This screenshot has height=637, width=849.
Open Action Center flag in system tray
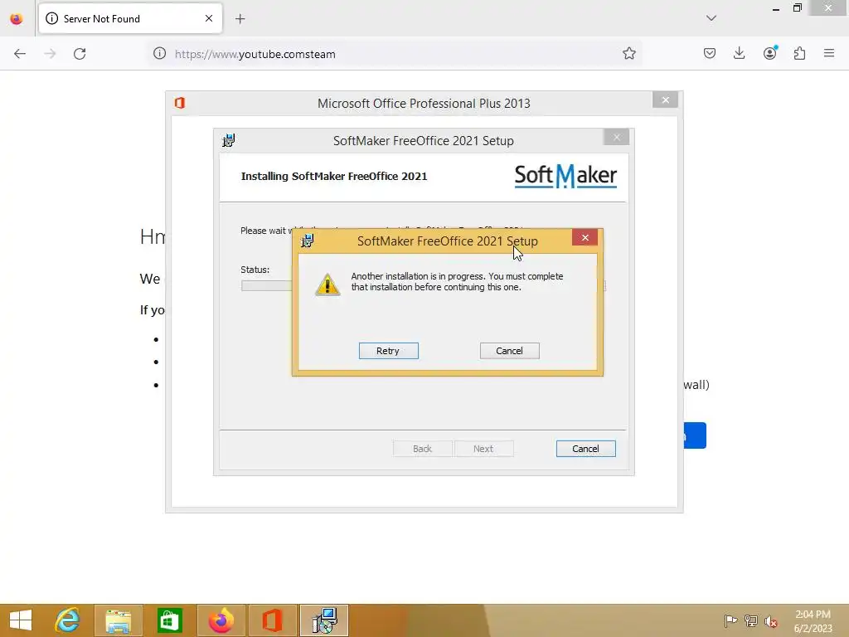click(730, 620)
